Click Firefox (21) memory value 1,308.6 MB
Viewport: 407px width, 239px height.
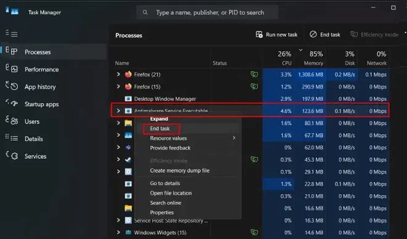point(310,75)
